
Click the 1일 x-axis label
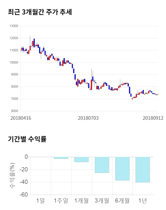[x=40, y=200]
